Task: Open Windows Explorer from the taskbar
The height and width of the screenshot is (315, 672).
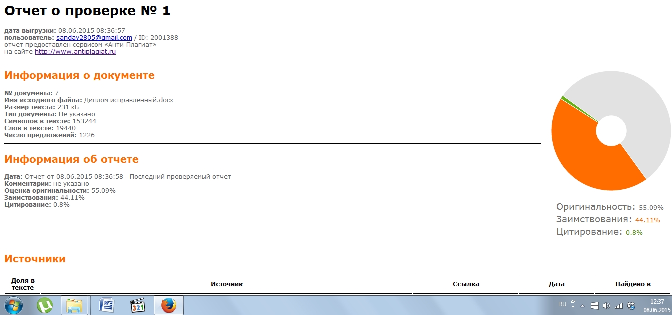Action: pos(74,305)
